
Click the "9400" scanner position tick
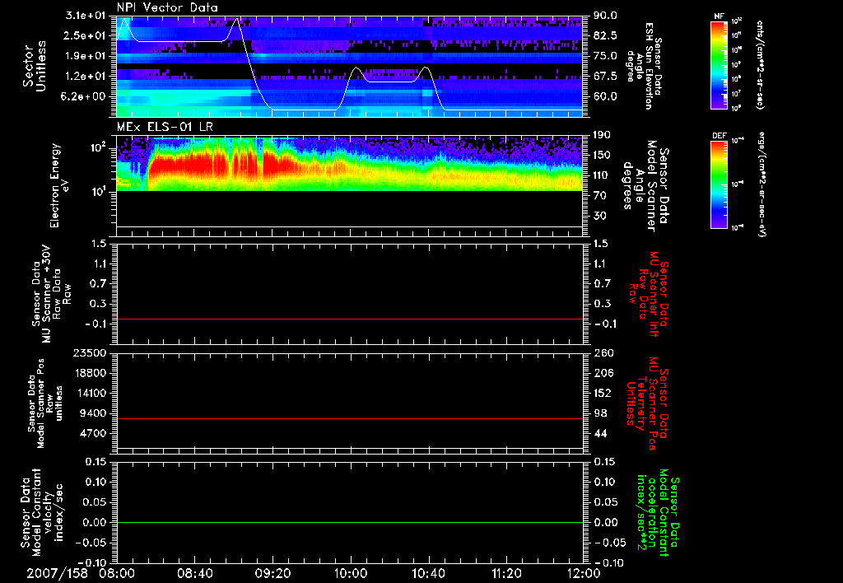click(x=93, y=413)
